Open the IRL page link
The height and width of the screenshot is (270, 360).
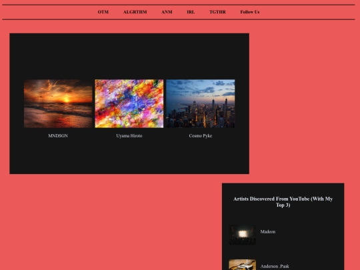[191, 12]
